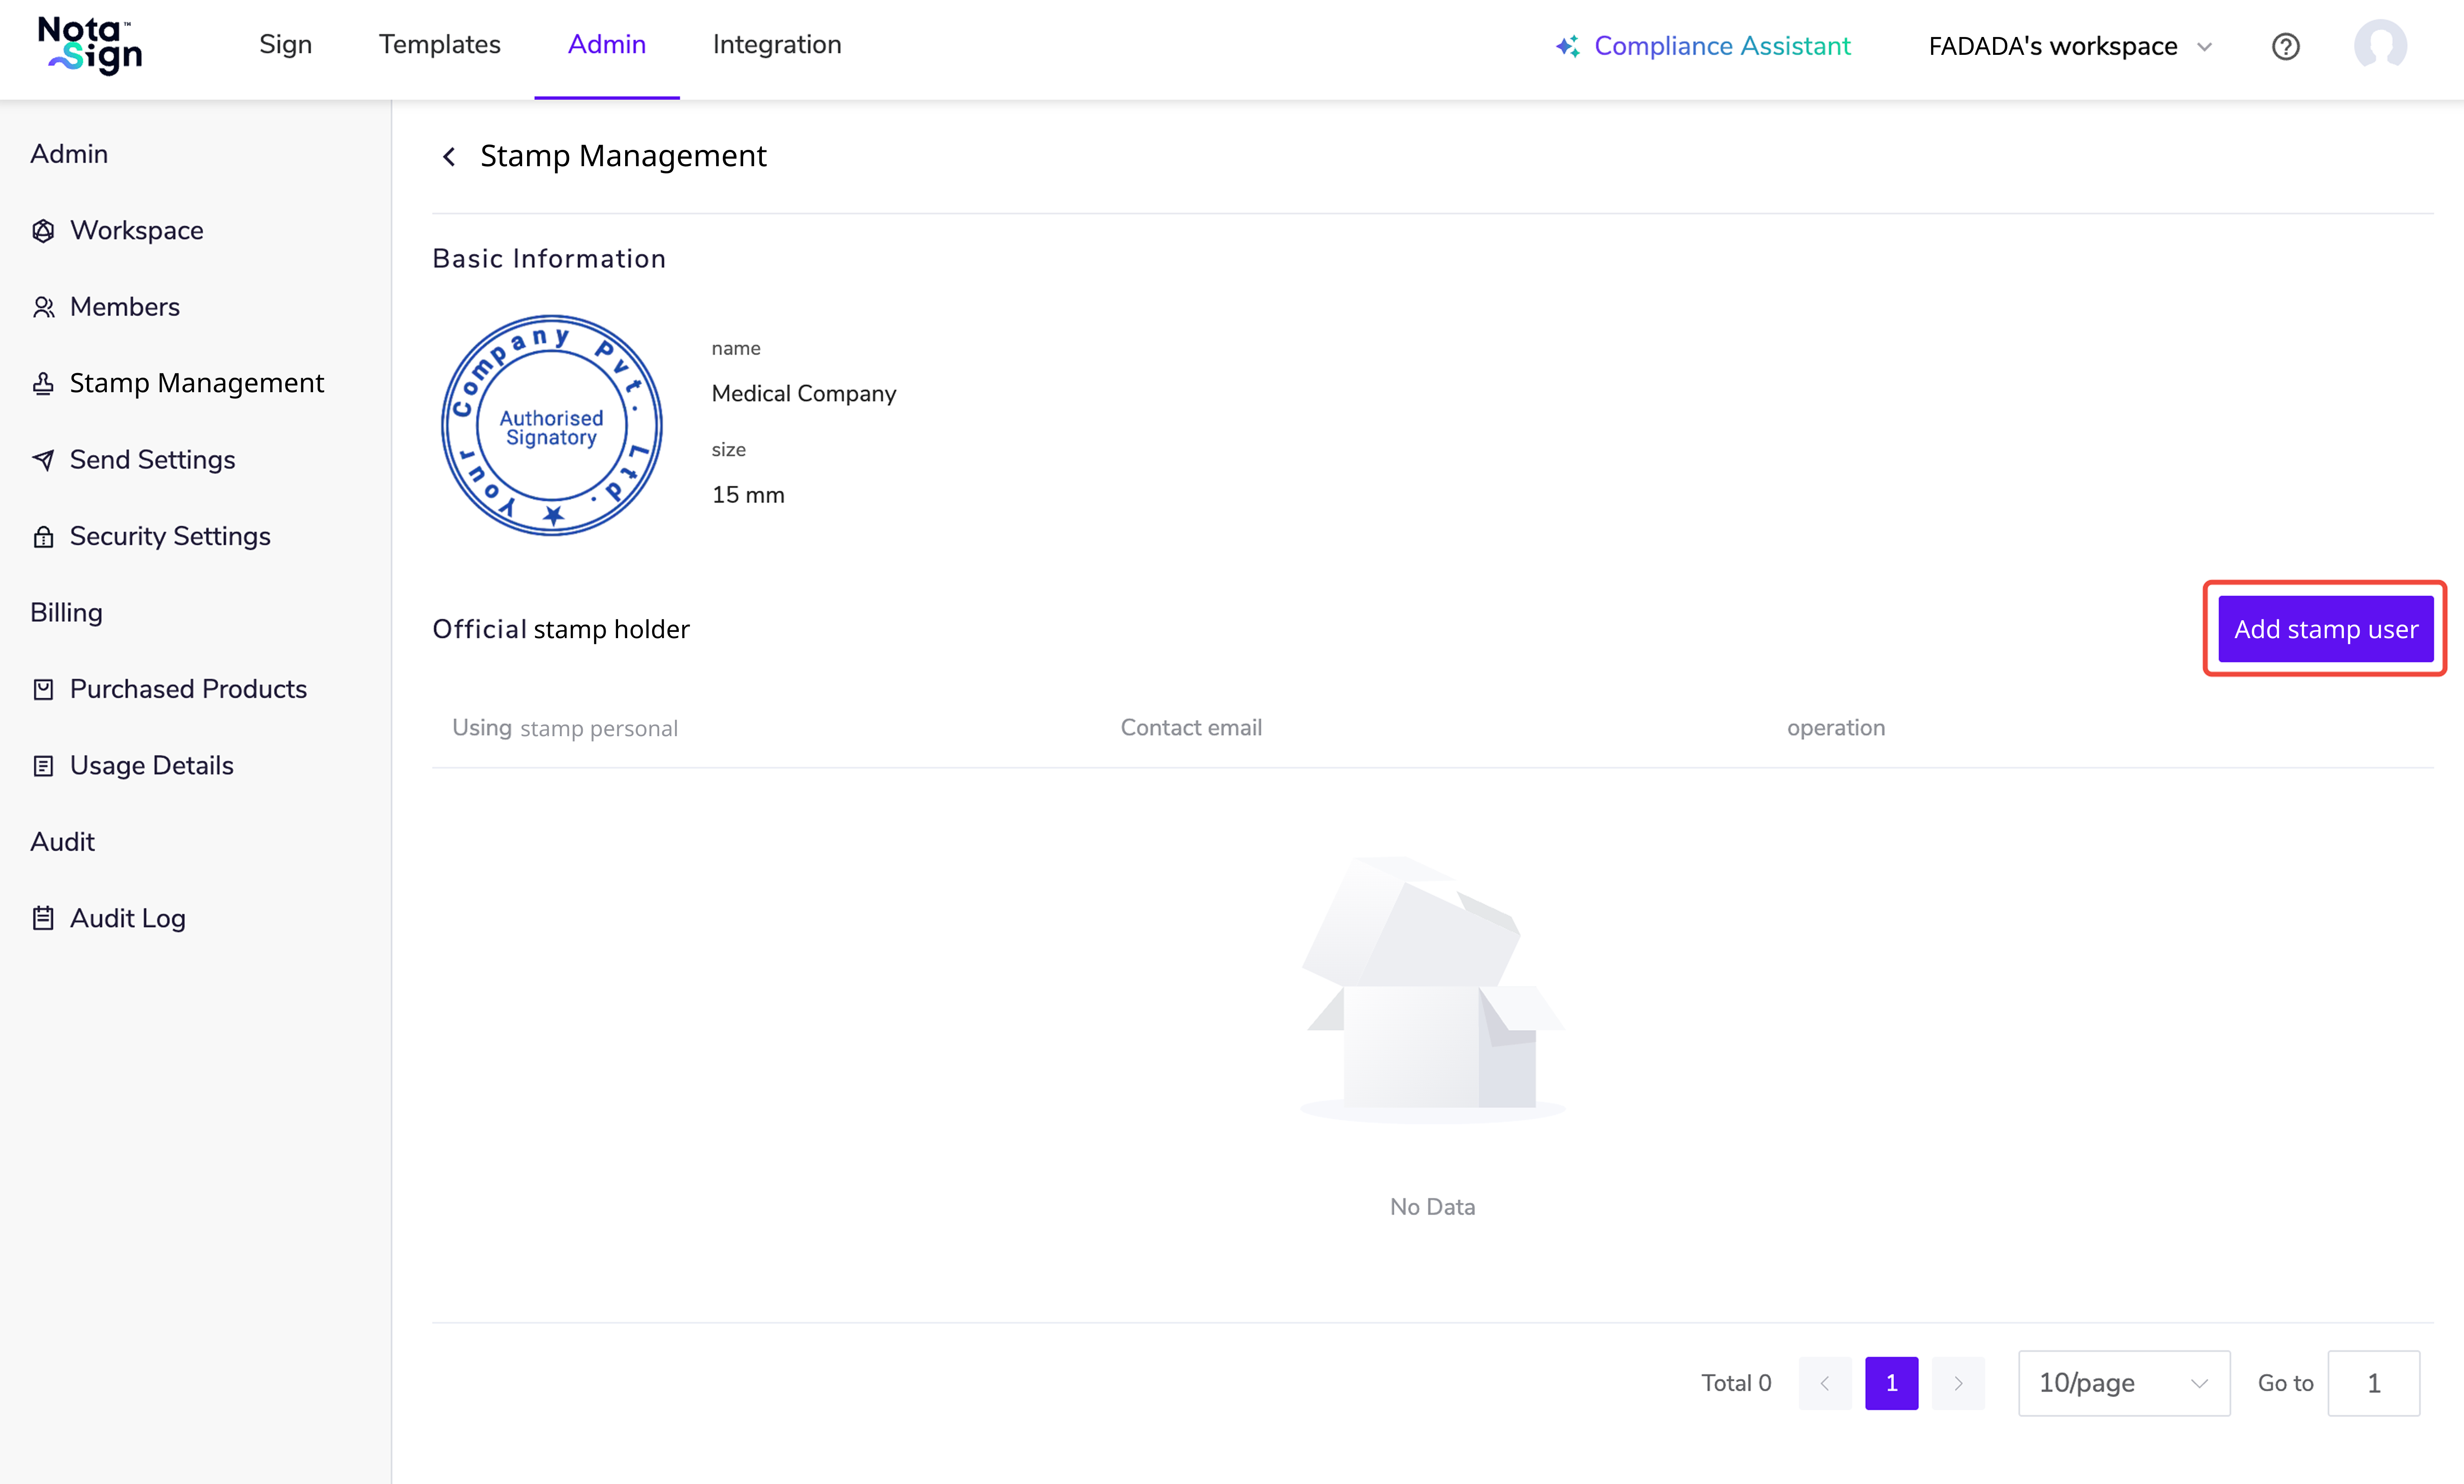Click the Add stamp user button
Image resolution: width=2464 pixels, height=1484 pixels.
click(2325, 629)
